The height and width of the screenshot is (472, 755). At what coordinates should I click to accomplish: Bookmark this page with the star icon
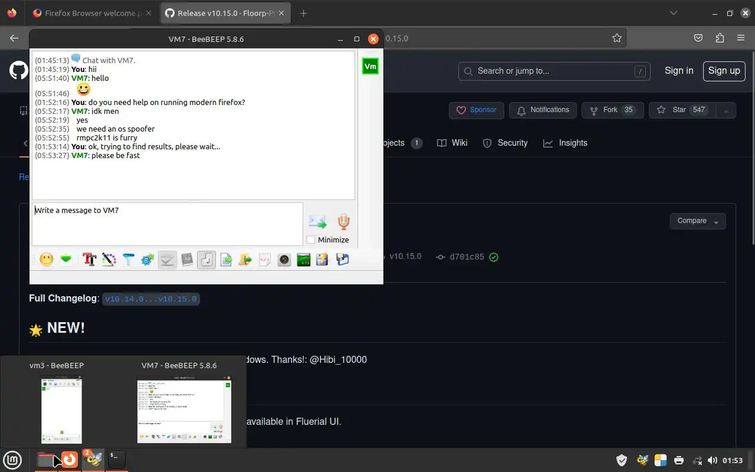click(617, 38)
